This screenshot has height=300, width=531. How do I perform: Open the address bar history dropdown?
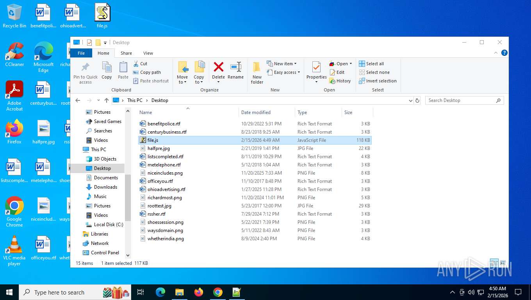point(410,100)
